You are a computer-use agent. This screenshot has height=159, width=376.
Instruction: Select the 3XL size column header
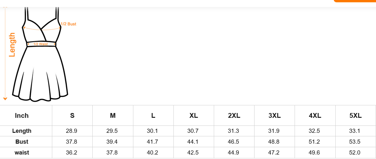(x=275, y=116)
